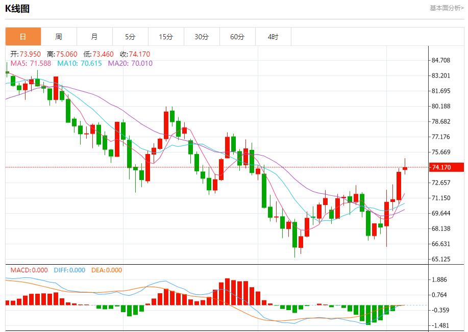
Task: Click the 84.708 price axis label
Action: coord(440,60)
